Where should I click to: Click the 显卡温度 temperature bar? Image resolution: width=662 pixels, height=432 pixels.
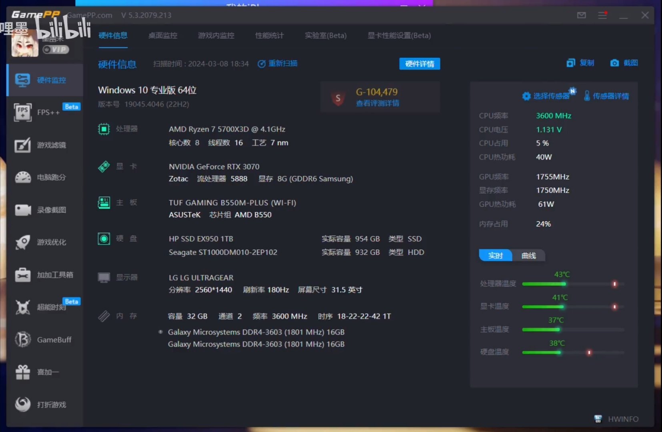[x=573, y=307]
